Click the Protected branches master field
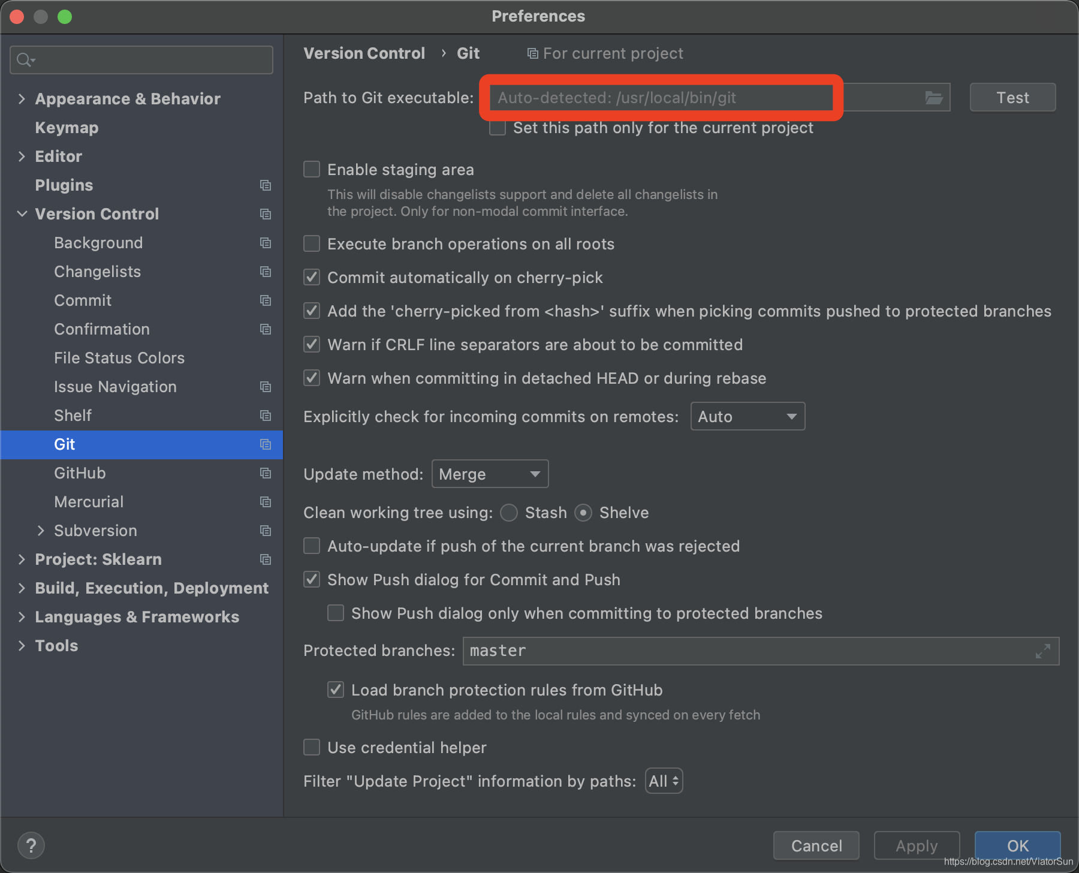The height and width of the screenshot is (873, 1079). coord(761,651)
